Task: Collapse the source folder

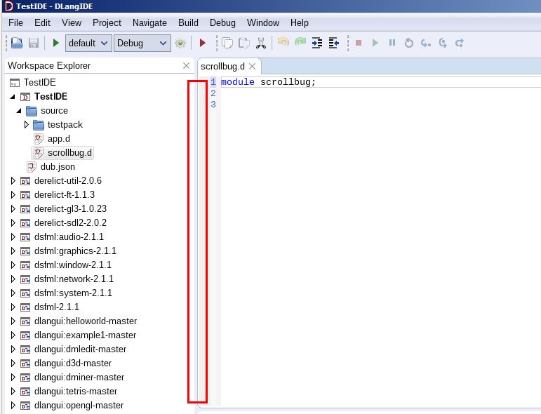Action: click(x=19, y=111)
